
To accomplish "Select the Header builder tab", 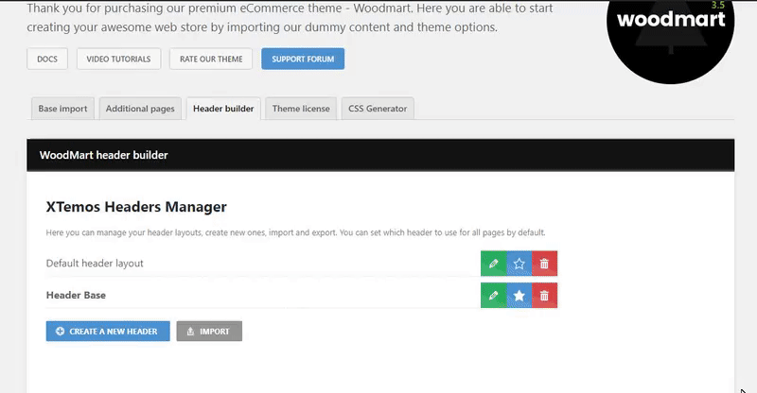I will click(x=223, y=109).
